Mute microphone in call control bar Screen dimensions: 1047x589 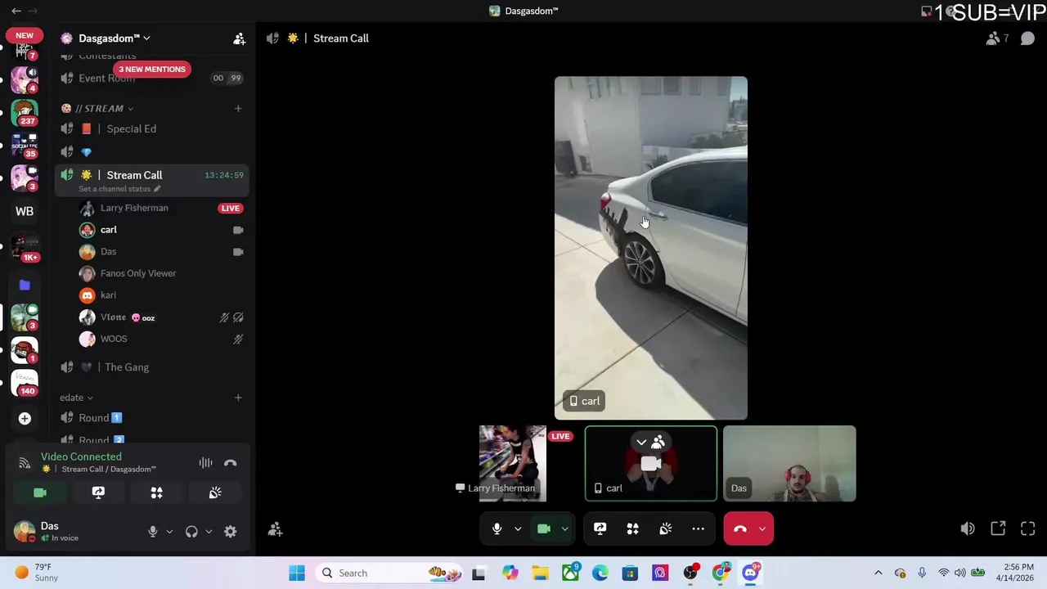[x=497, y=528]
